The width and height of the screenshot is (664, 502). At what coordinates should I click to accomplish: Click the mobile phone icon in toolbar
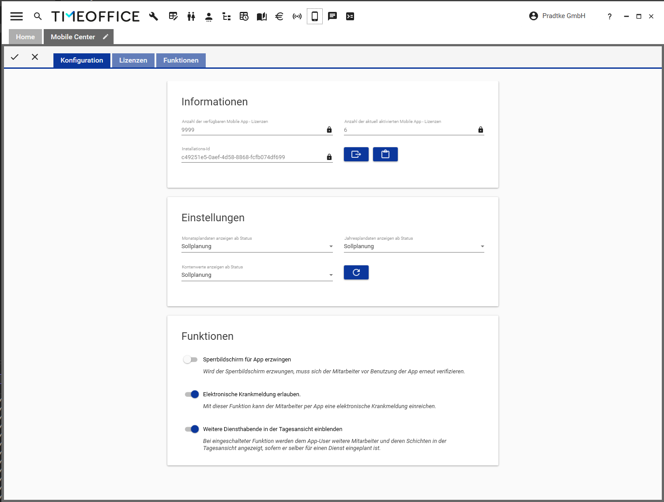(315, 16)
